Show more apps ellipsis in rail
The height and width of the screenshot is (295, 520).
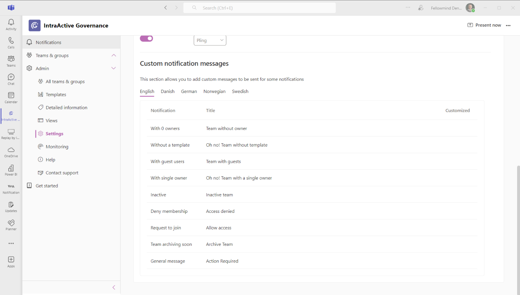tap(11, 244)
